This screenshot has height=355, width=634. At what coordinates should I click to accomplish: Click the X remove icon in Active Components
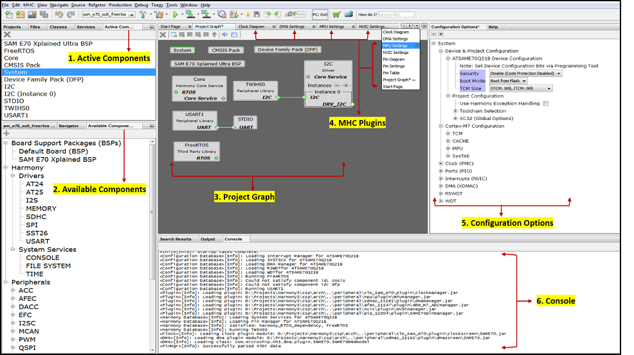click(7, 35)
